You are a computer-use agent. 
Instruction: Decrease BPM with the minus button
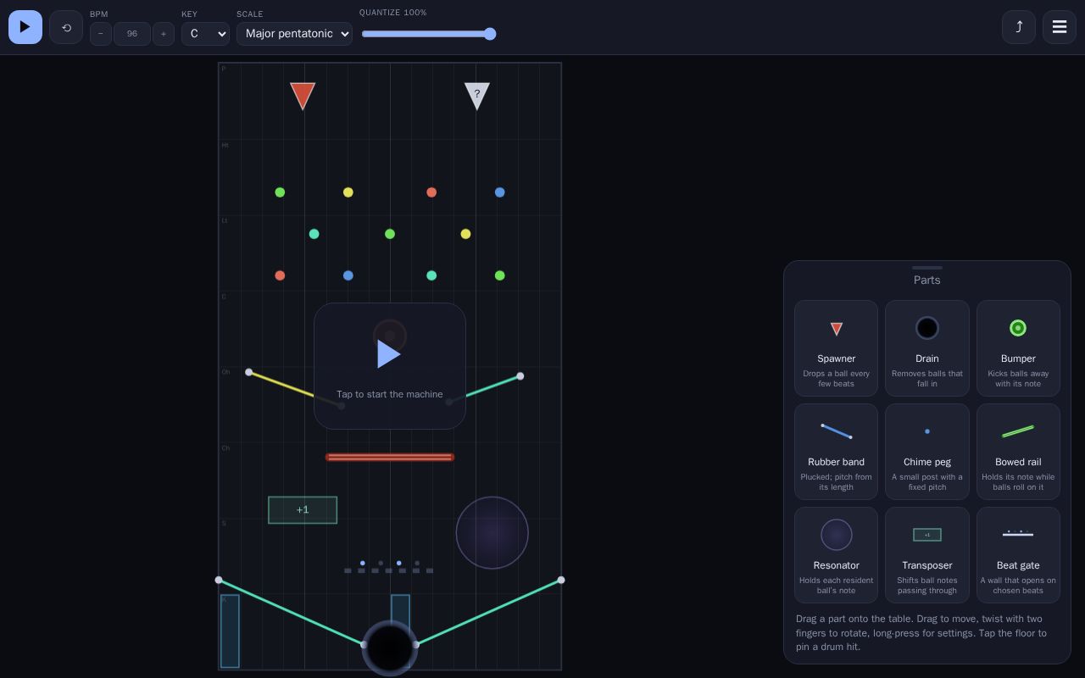101,33
